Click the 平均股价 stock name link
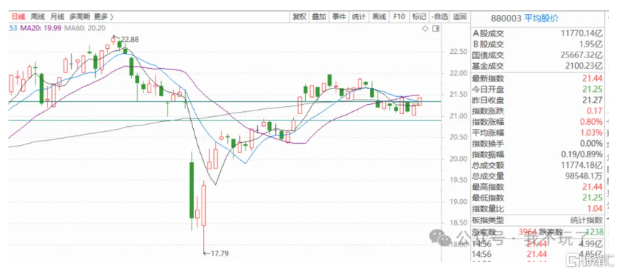Image resolution: width=619 pixels, height=272 pixels. 541,18
